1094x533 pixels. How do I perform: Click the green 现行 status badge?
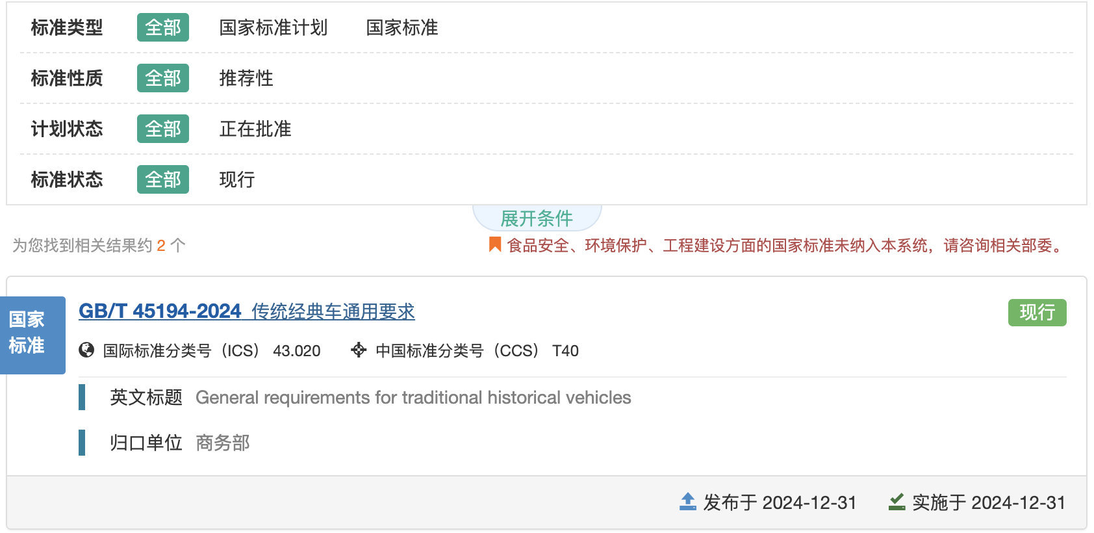[1037, 313]
